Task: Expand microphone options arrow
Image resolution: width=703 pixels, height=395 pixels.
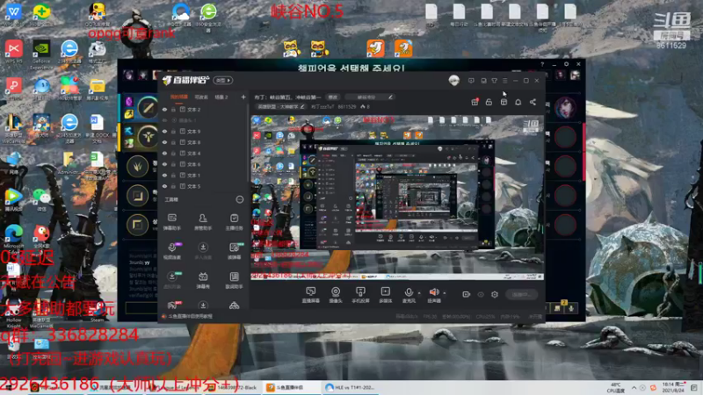Action: click(x=419, y=293)
